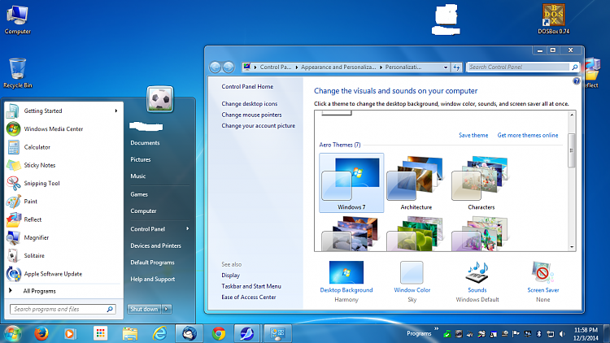Open the Computer desktop icon
This screenshot has height=343, width=610.
coord(18,20)
